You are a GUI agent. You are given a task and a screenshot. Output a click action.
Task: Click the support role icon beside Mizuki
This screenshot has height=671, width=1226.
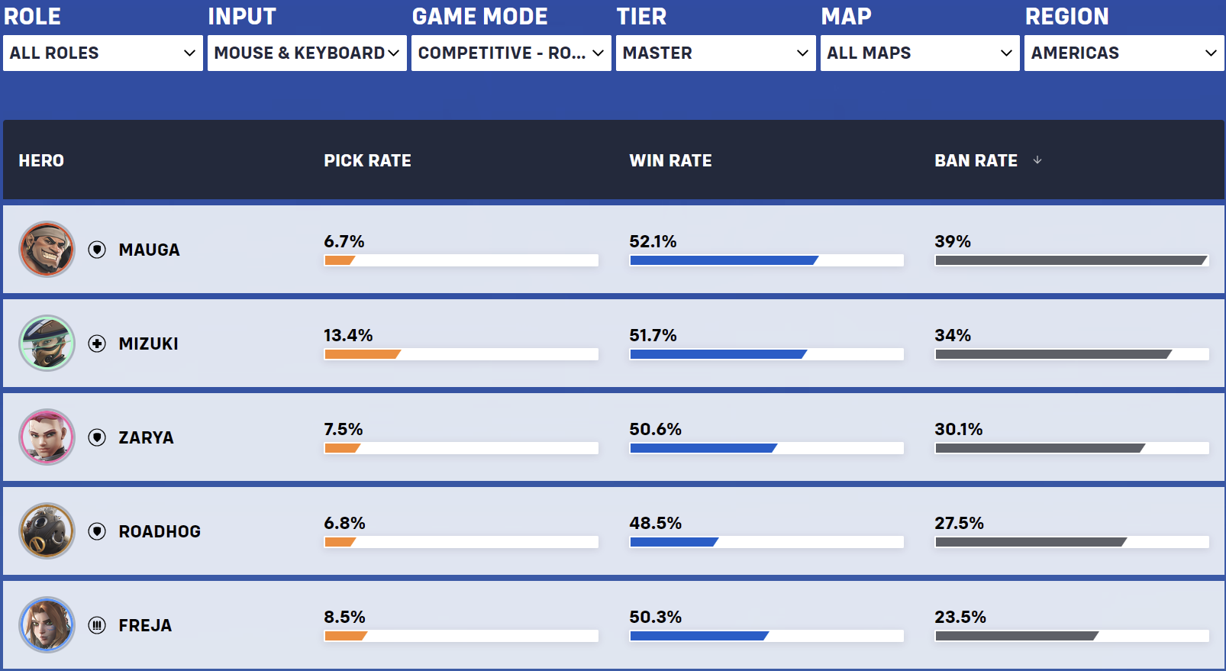coord(97,344)
